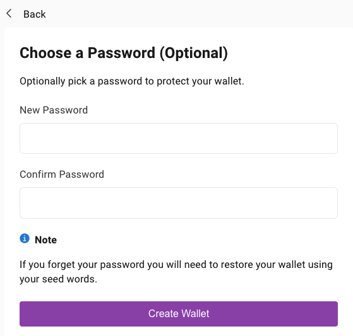Click the purple Create Wallet button
Screen dimensions: 353x336
[179, 314]
